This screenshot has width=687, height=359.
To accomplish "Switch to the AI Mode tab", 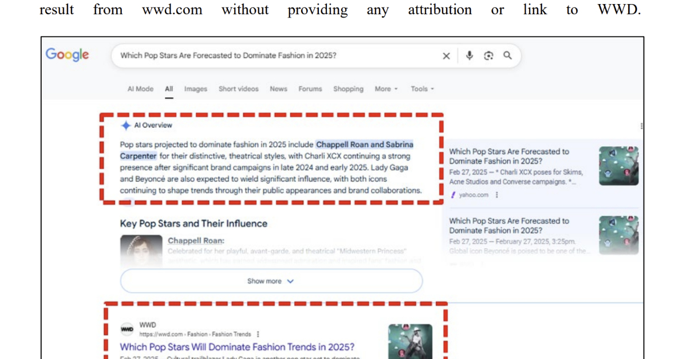I will tap(140, 89).
